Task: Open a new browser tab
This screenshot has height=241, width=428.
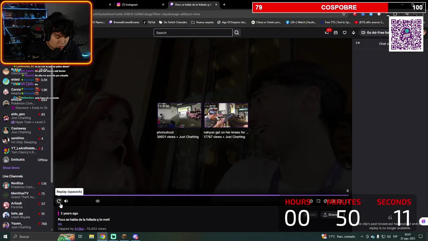Action: [x=224, y=5]
